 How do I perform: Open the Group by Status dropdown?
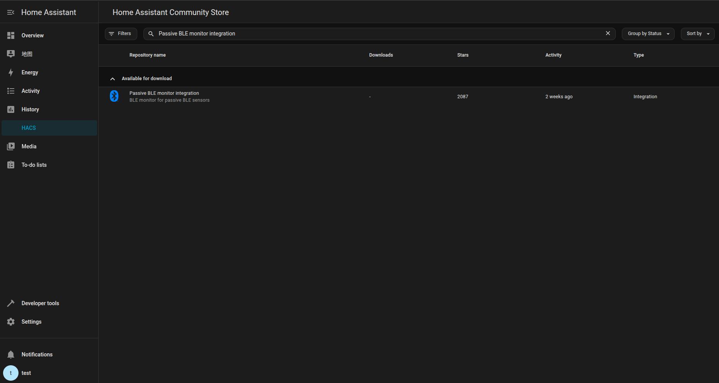648,34
